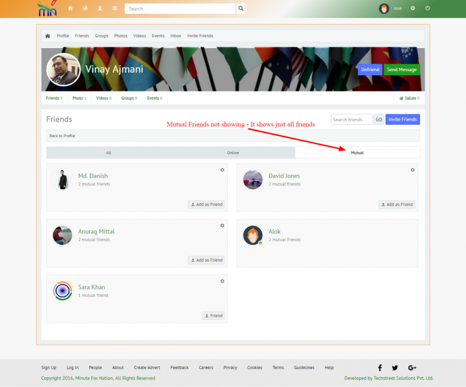Click Friend button on Sara Khan card
This screenshot has height=387, width=466.
tap(214, 316)
